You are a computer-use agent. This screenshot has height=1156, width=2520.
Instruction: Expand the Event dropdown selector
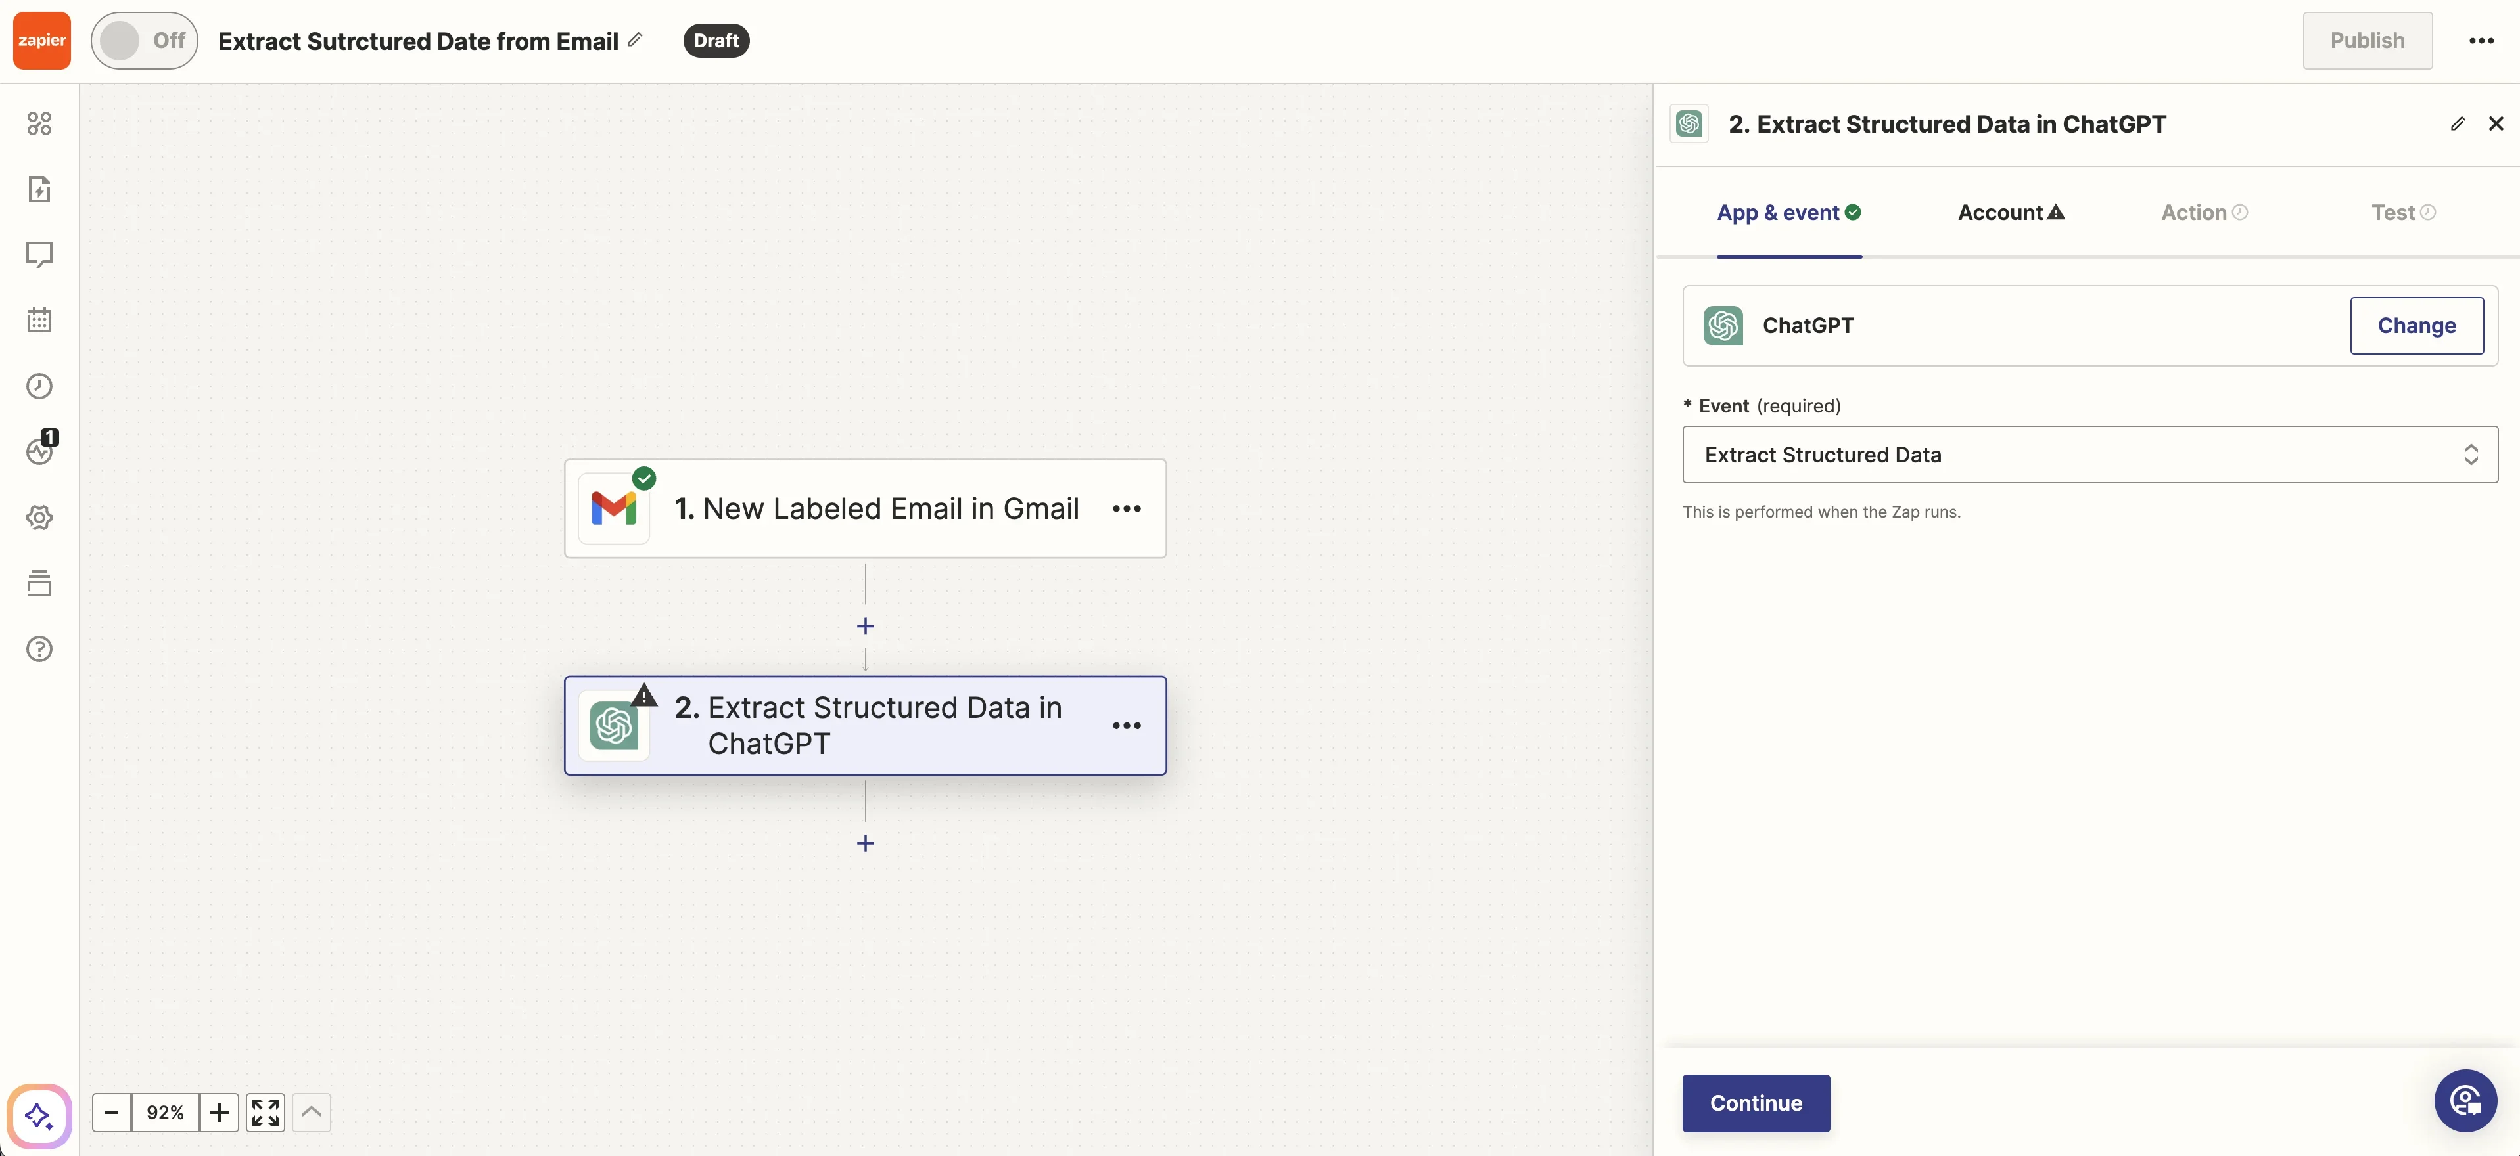pyautogui.click(x=2089, y=455)
